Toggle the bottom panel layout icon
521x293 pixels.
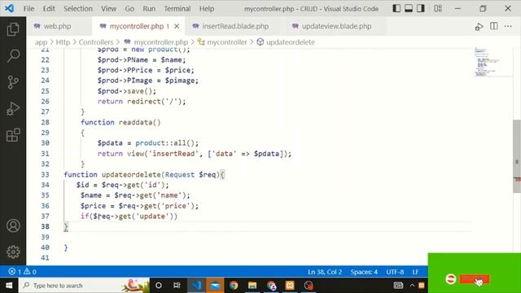tap(409, 8)
